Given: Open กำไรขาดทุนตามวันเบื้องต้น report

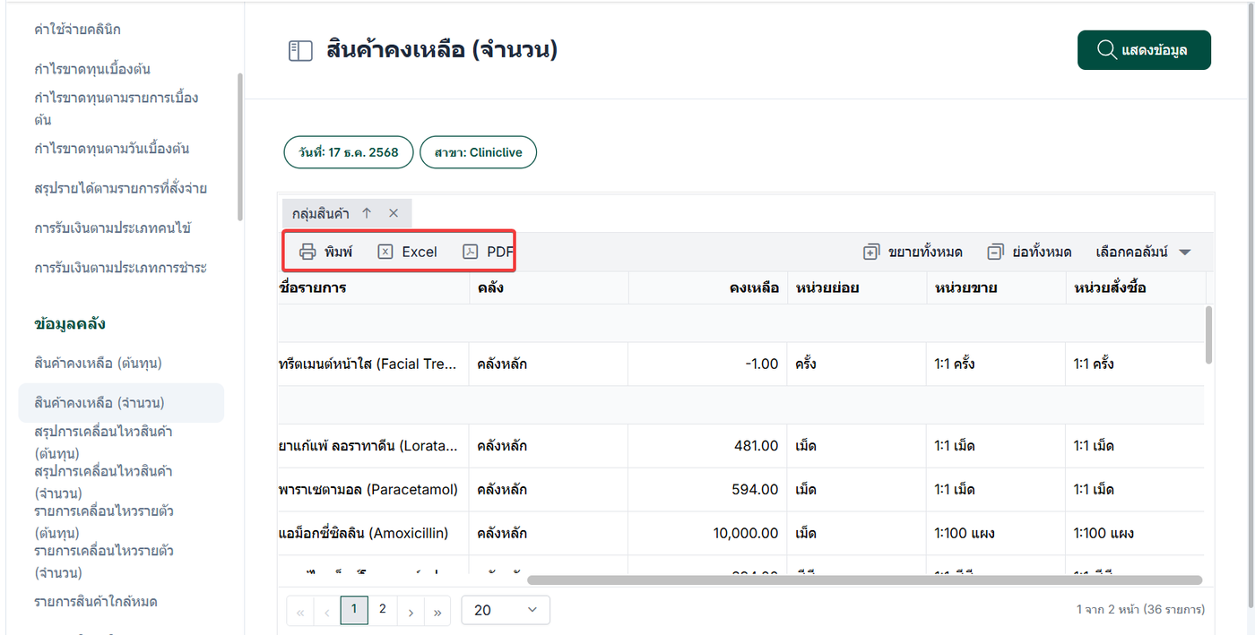Looking at the screenshot, I should coord(111,149).
